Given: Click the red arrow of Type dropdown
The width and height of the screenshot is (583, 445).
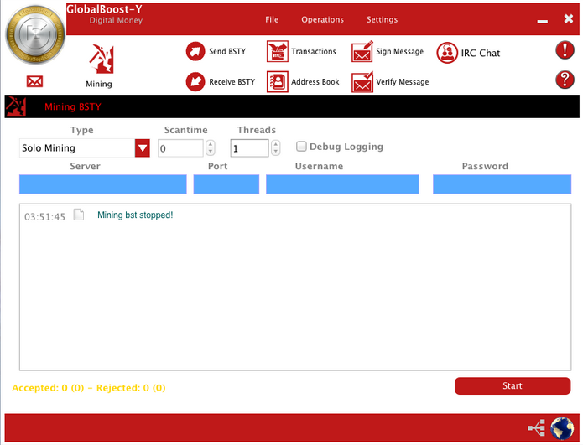Looking at the screenshot, I should [143, 148].
